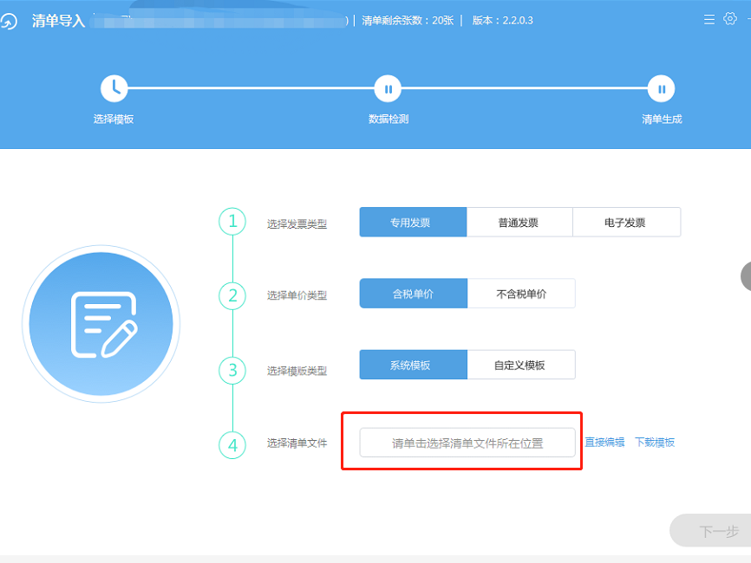Viewport: 751px width, 563px height.
Task: Open the settings gear icon
Action: [x=730, y=19]
